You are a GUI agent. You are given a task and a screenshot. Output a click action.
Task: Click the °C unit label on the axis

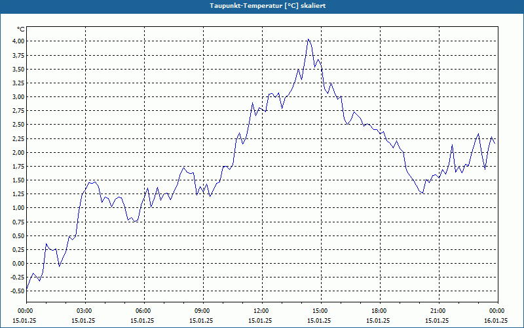pyautogui.click(x=21, y=30)
